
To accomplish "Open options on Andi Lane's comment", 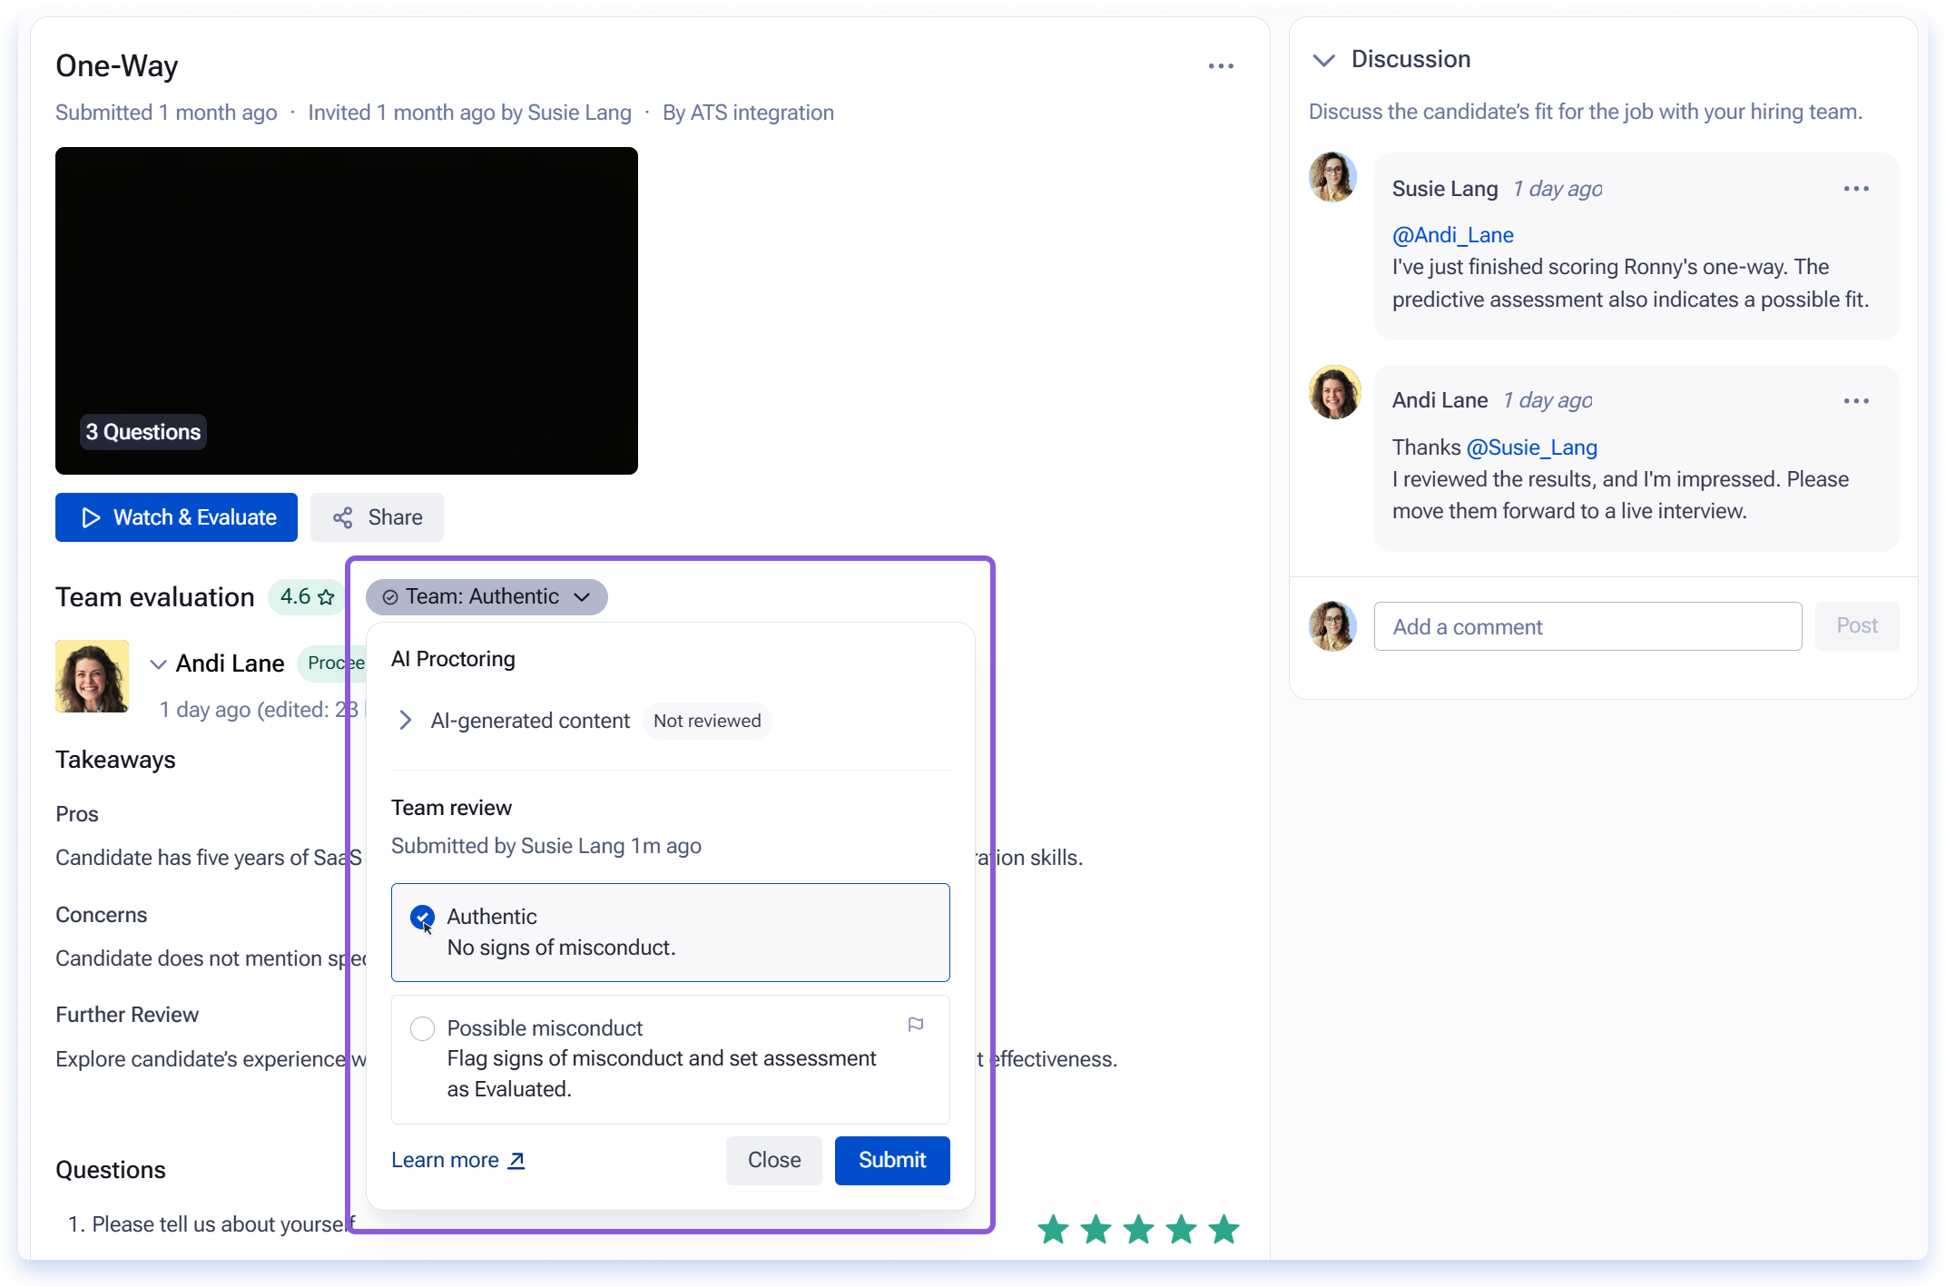I will (x=1856, y=401).
